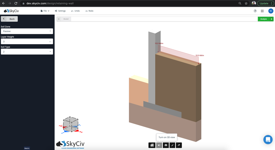
Task: Open the File menu
Action: click(x=45, y=11)
